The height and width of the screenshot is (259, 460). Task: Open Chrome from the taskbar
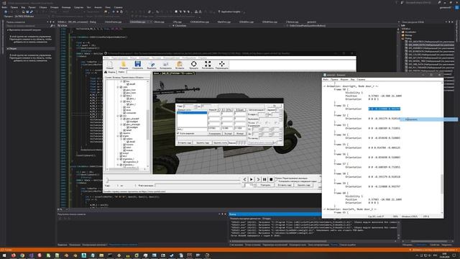coord(22,255)
